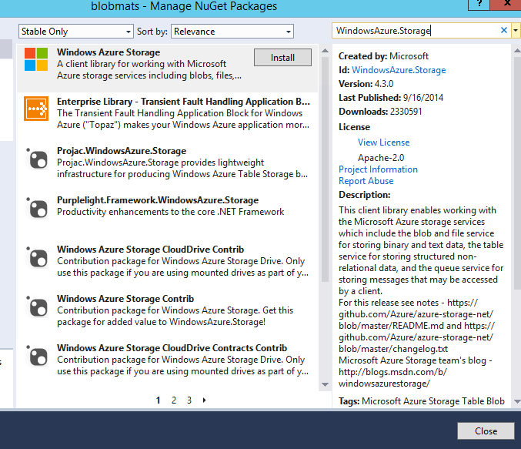Select Windows Azure Storage Contrib title
This screenshot has height=449, width=521.
click(125, 298)
